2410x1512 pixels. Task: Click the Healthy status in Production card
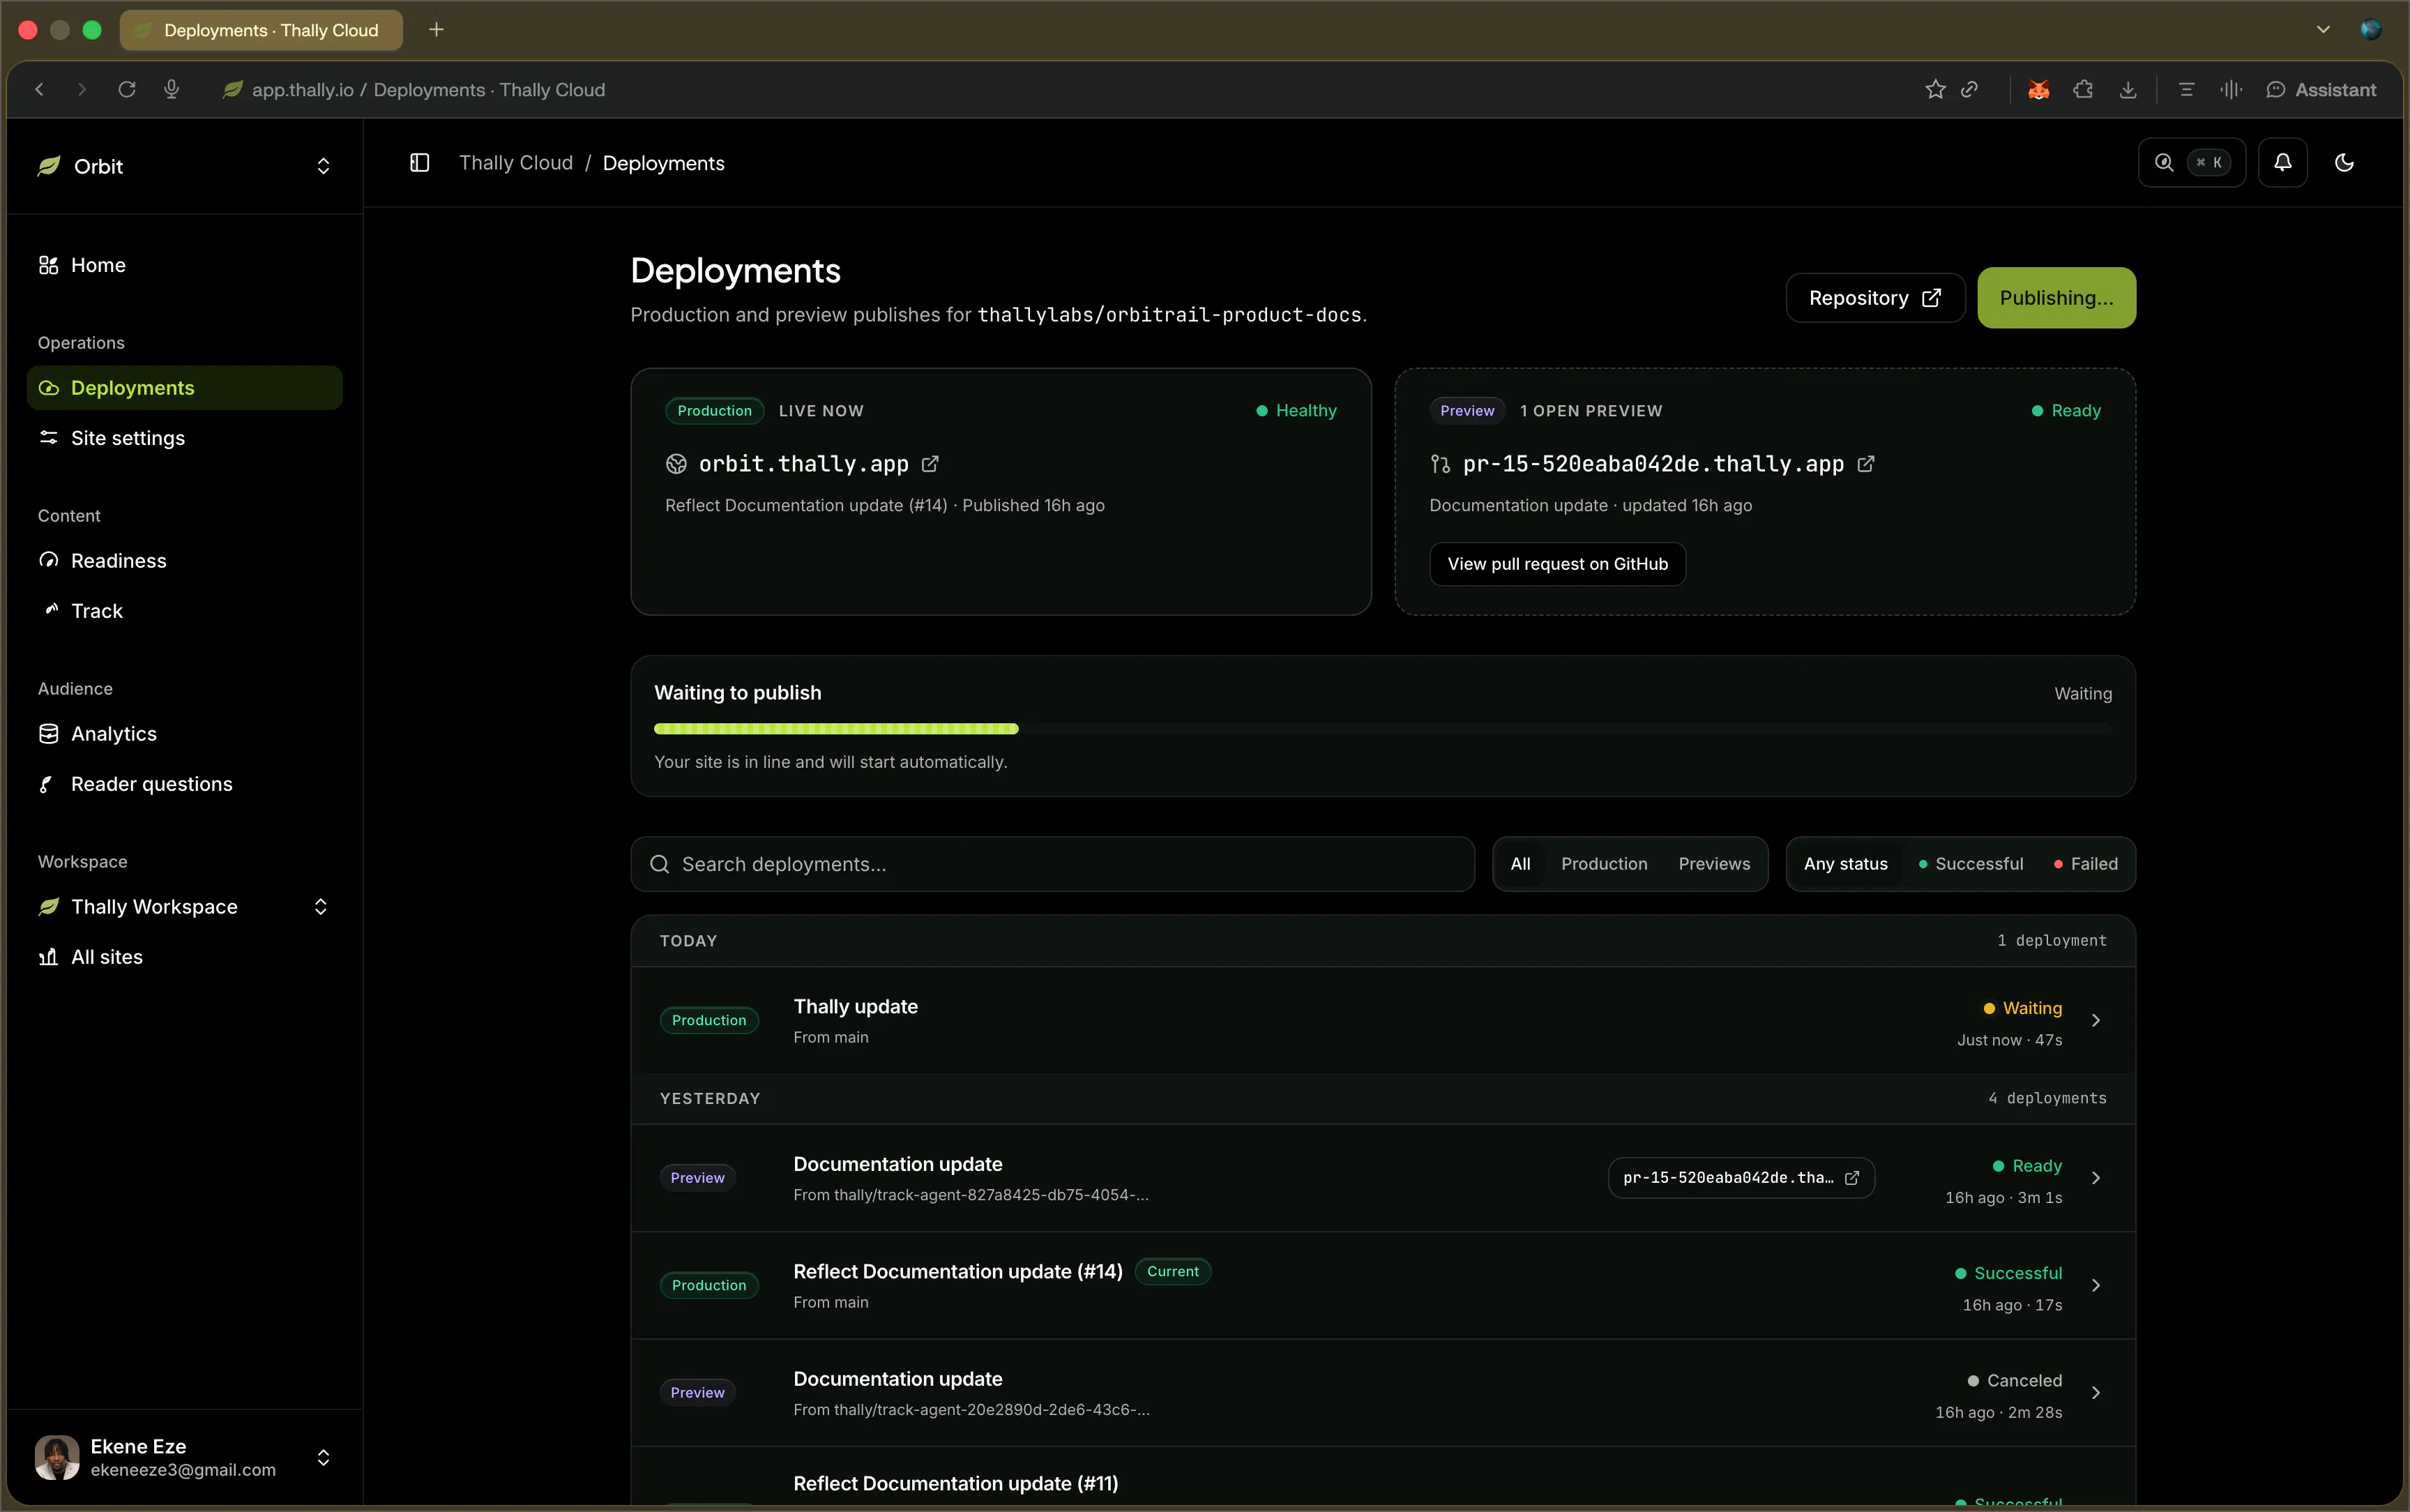pos(1296,411)
